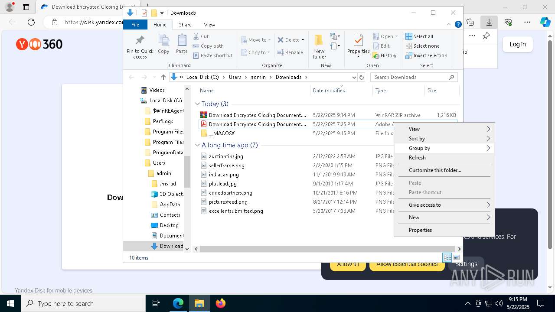Click cookie Settings link
Viewport: 555px width, 312px height.
coord(467,264)
